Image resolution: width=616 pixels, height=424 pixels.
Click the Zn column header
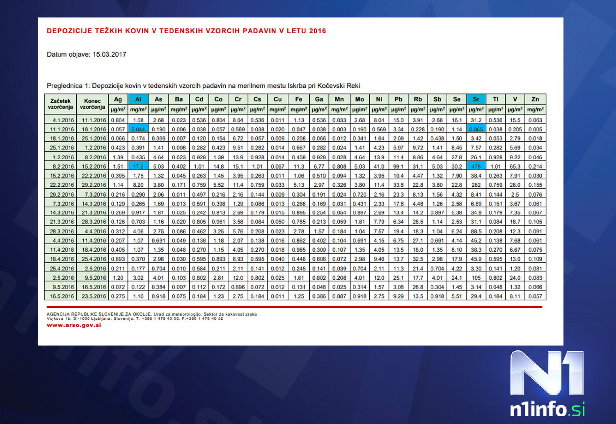[535, 99]
